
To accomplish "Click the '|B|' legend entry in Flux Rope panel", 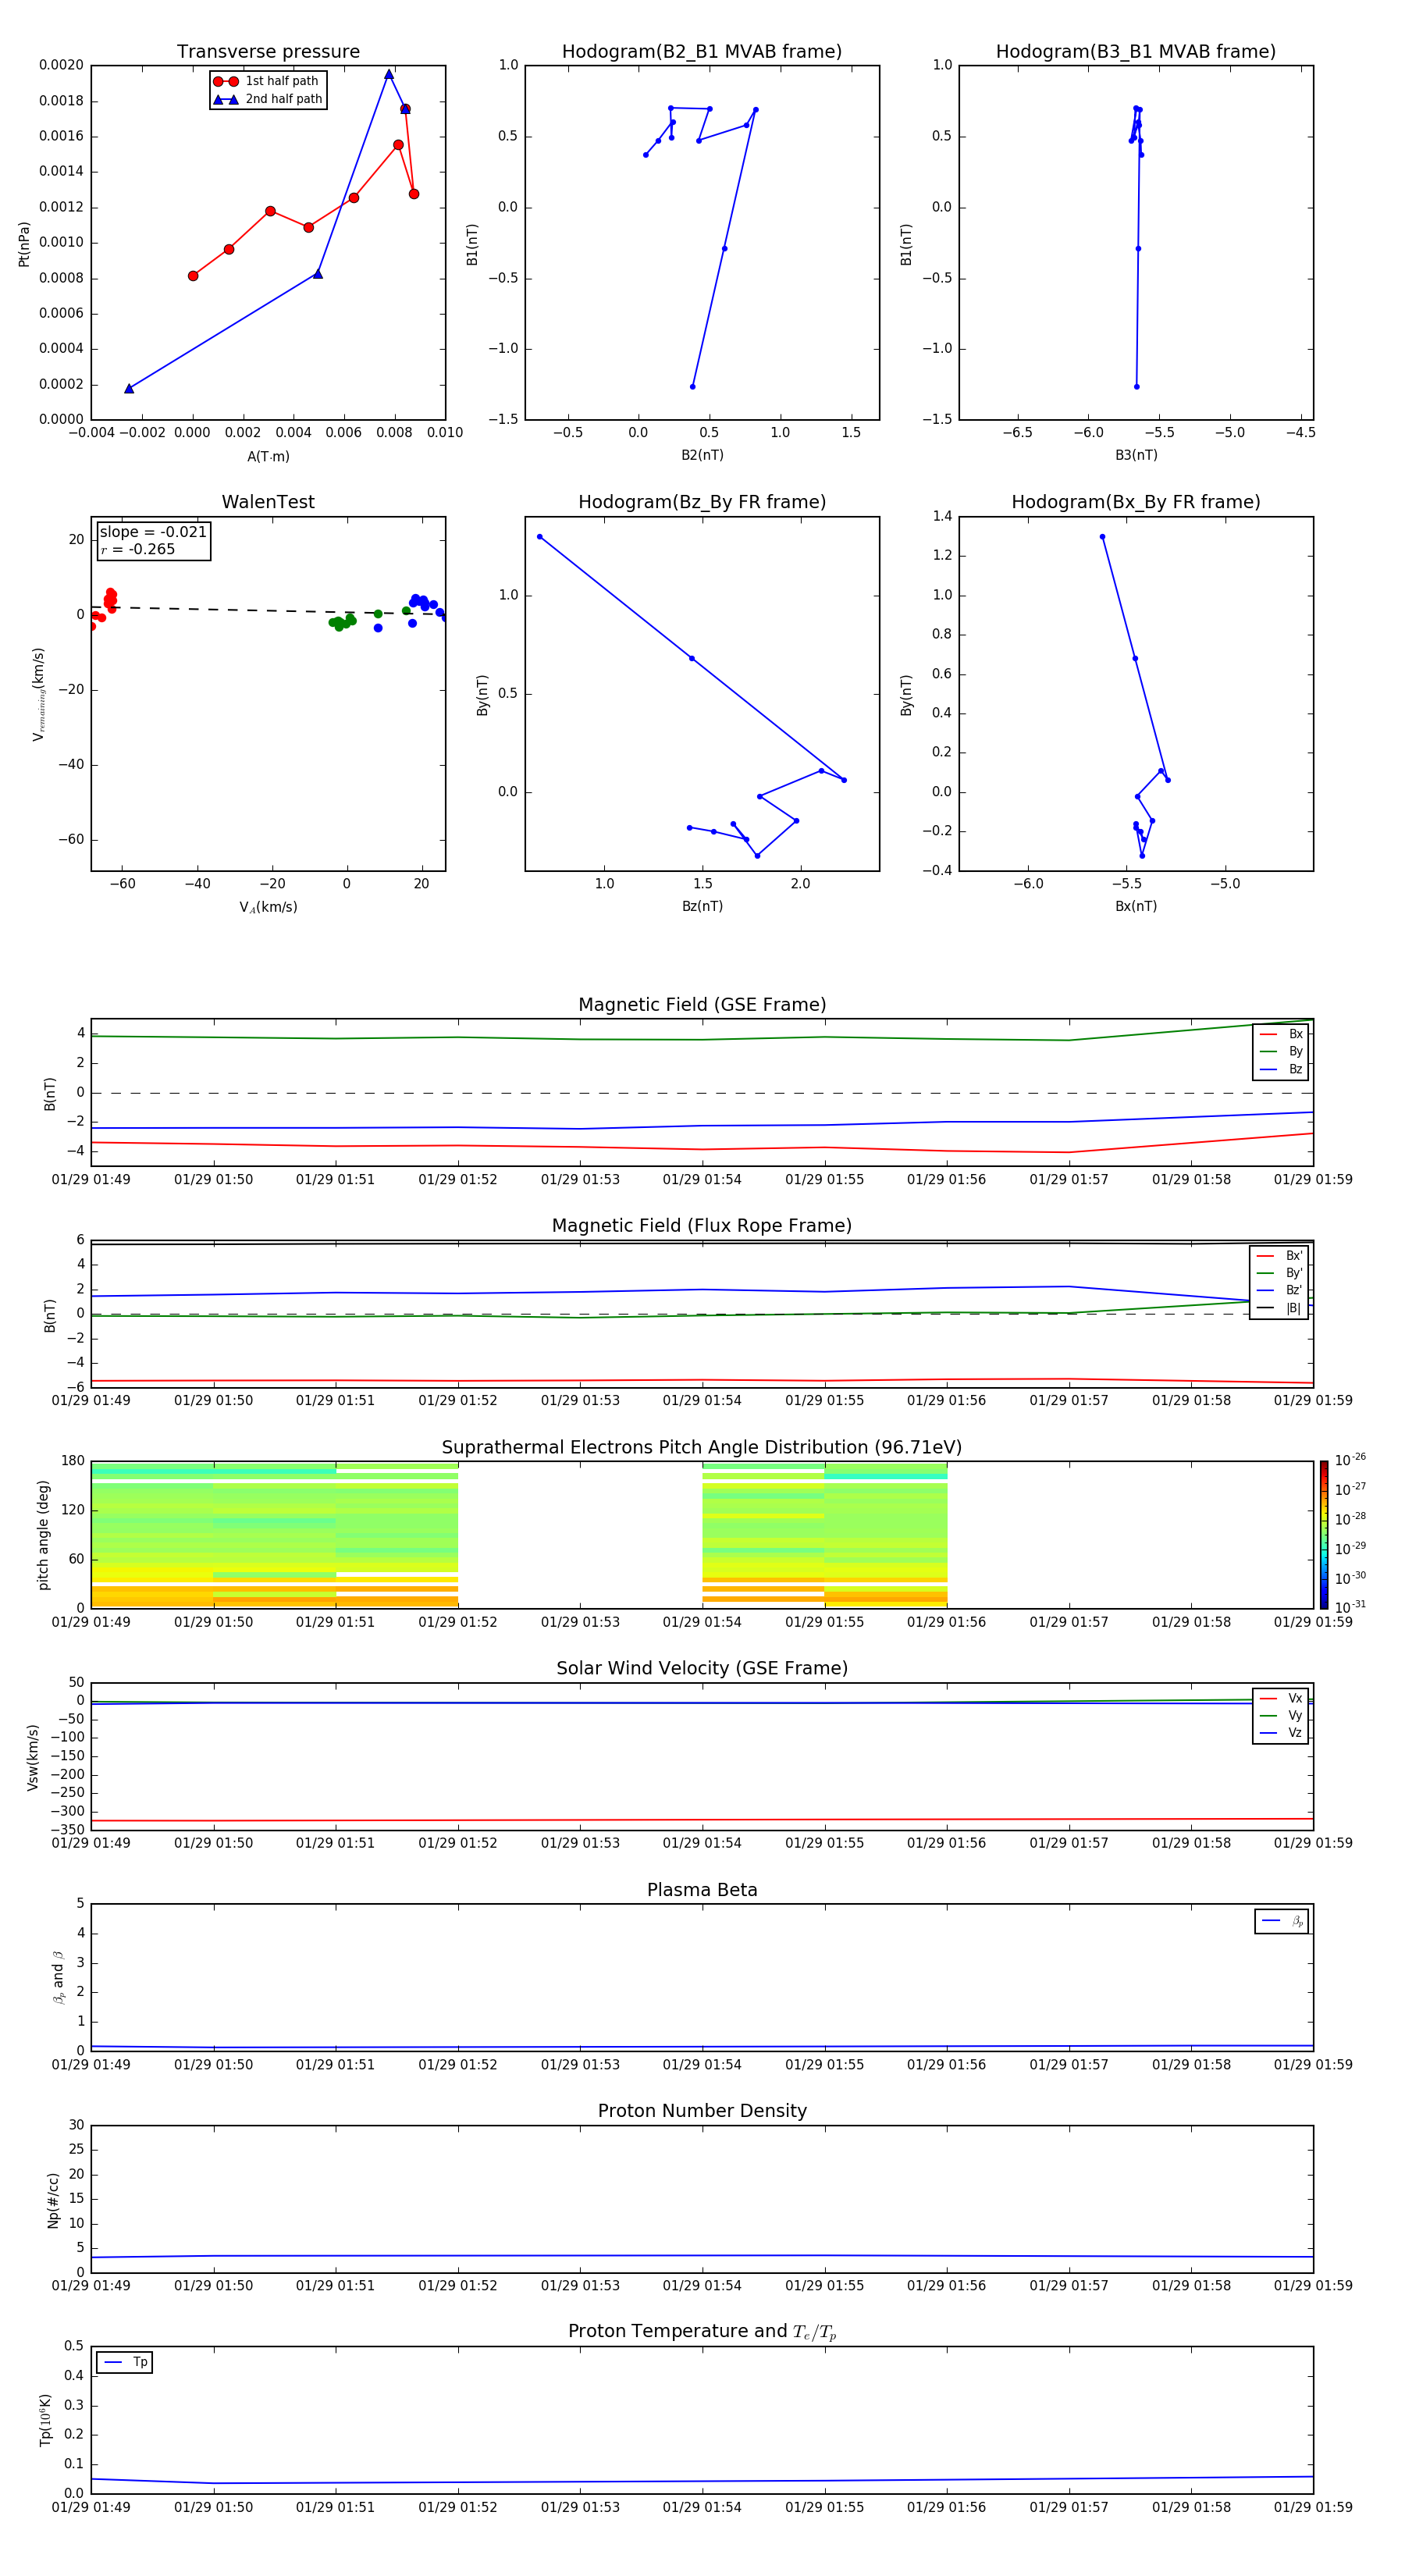I will (x=1279, y=1308).
